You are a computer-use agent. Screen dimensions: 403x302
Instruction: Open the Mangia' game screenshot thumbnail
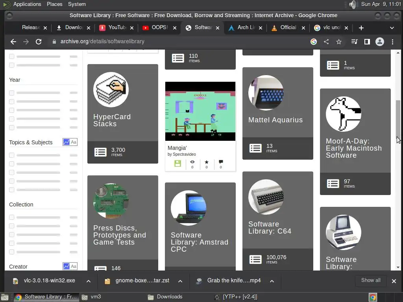coord(200,111)
